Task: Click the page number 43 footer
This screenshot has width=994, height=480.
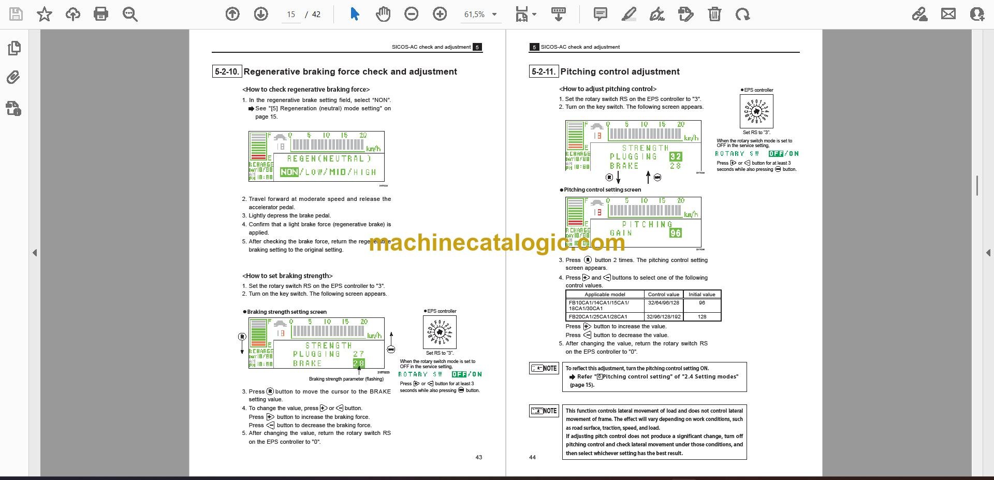Action: pyautogui.click(x=479, y=457)
